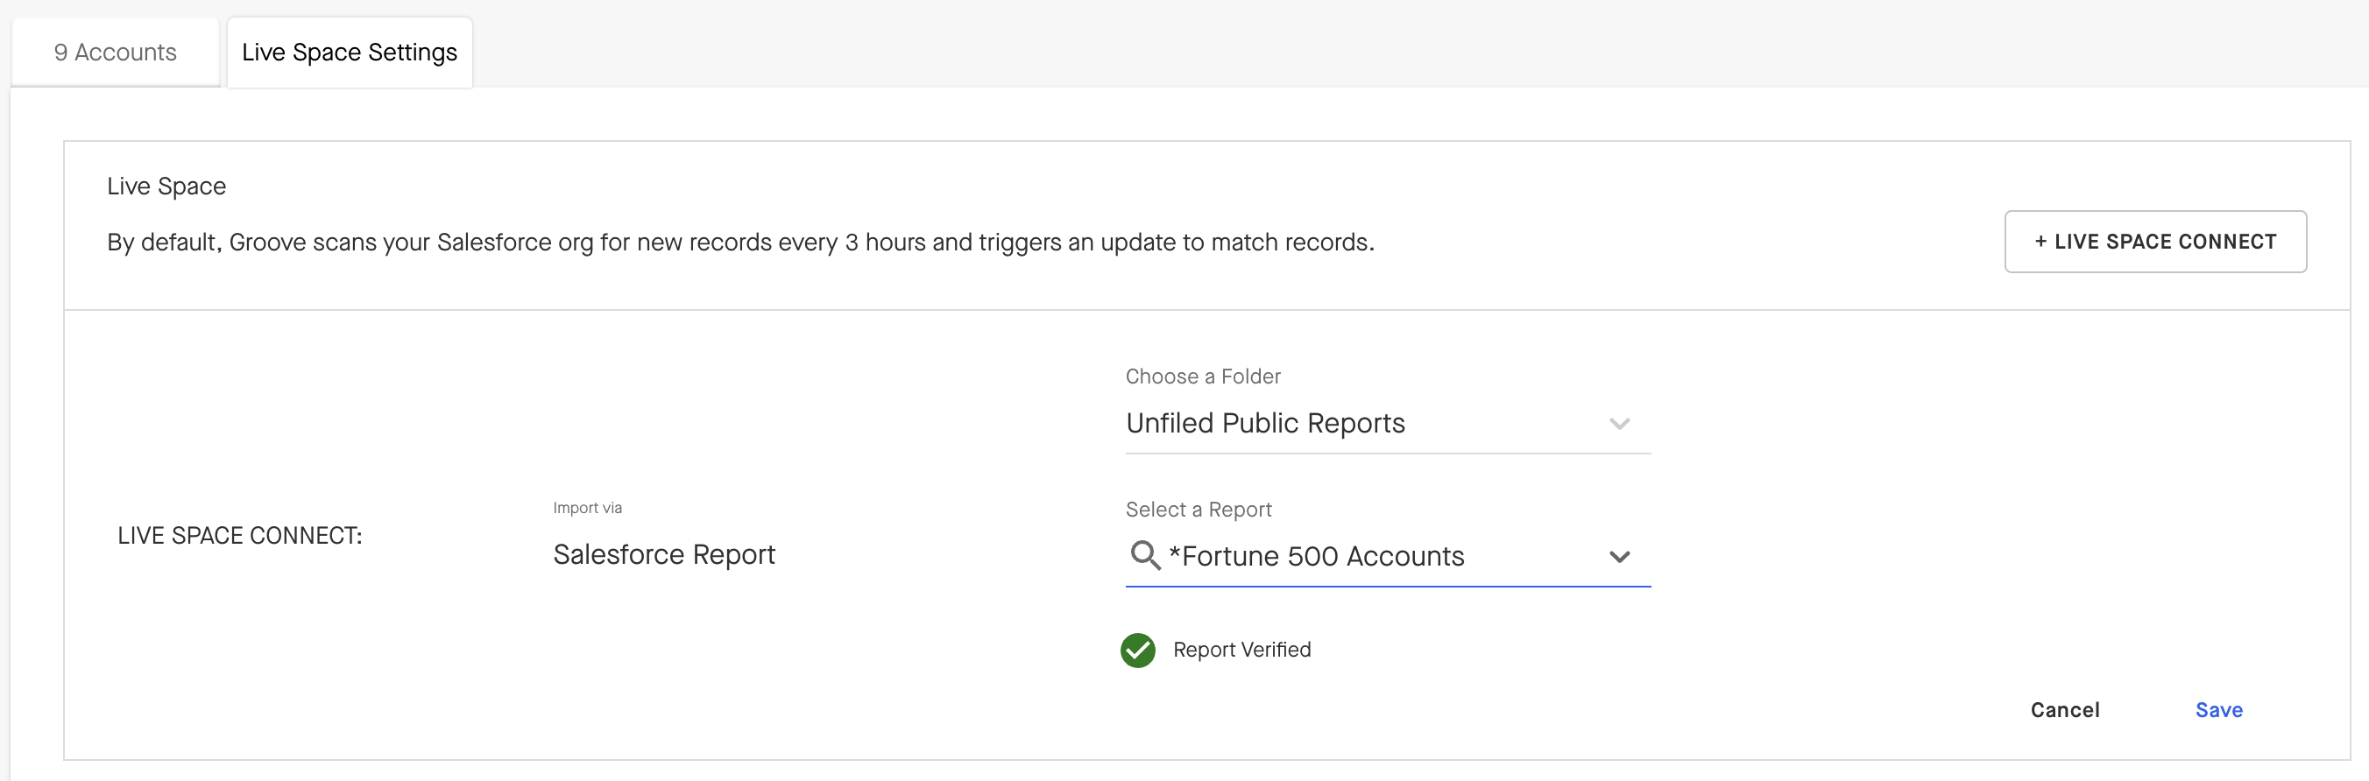The height and width of the screenshot is (781, 2369).
Task: Click the Report Verified status text
Action: tap(1241, 650)
